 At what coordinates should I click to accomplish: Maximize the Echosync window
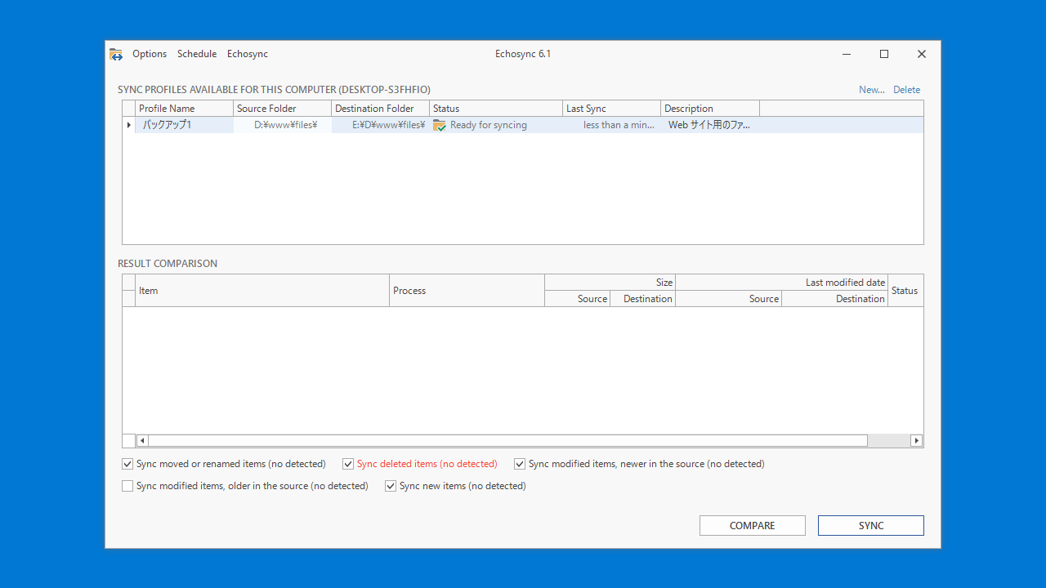[884, 54]
